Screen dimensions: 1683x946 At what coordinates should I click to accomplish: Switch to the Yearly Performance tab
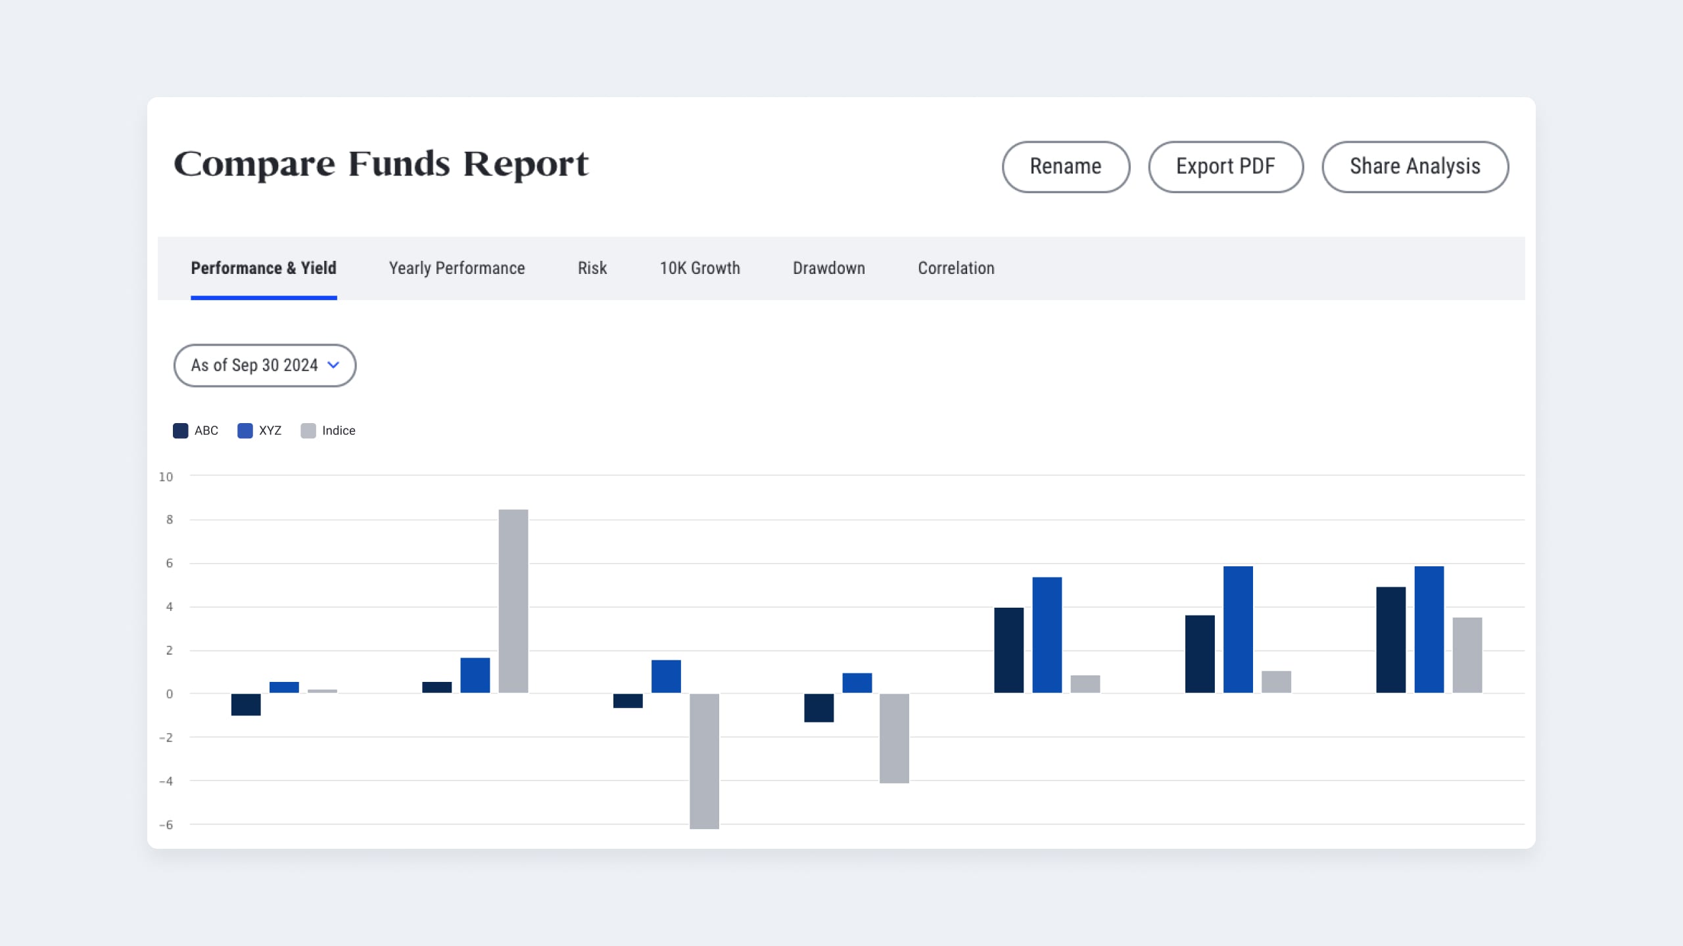pos(456,268)
